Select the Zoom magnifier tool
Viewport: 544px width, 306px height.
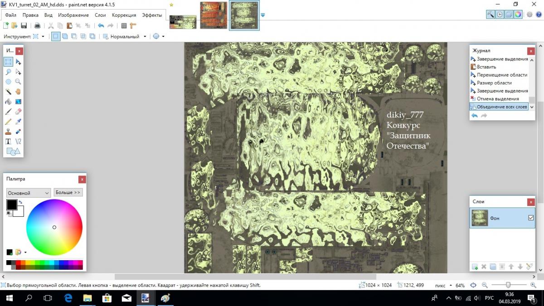click(19, 82)
